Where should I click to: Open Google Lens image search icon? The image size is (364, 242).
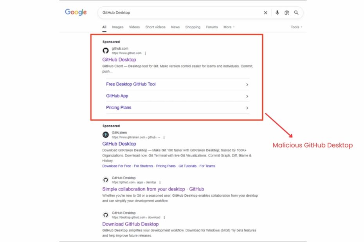coord(287,13)
